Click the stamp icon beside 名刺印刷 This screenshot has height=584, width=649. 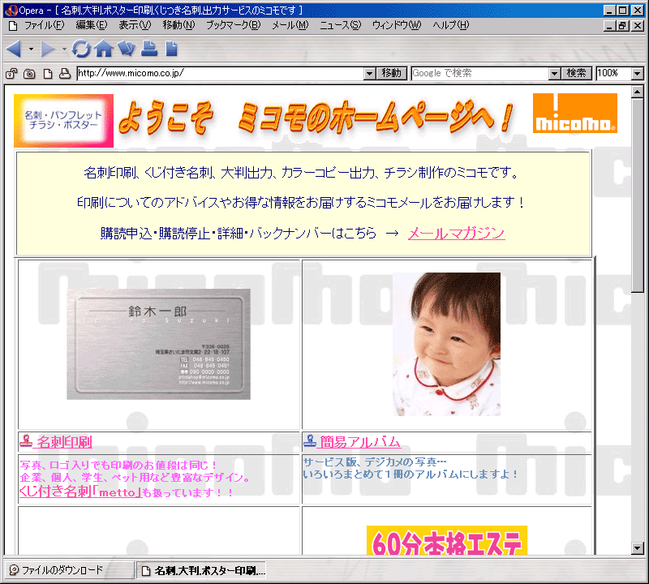tap(26, 440)
